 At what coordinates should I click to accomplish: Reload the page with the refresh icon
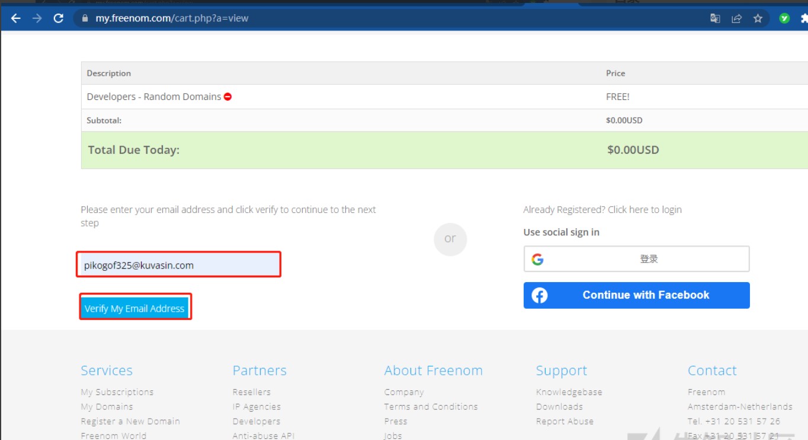(58, 18)
